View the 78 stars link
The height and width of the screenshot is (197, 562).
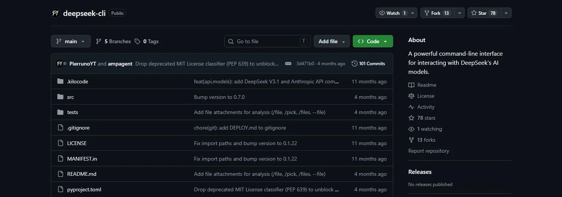(x=426, y=118)
